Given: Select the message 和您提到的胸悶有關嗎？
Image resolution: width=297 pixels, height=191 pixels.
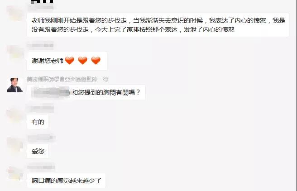Looking at the screenshot, I should [x=86, y=92].
